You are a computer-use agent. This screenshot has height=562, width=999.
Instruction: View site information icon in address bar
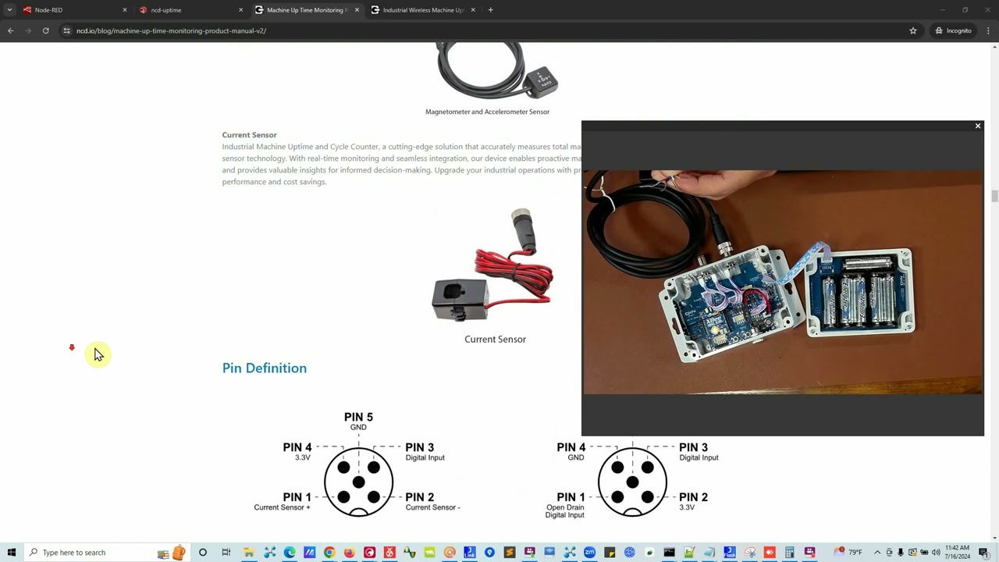tap(67, 30)
